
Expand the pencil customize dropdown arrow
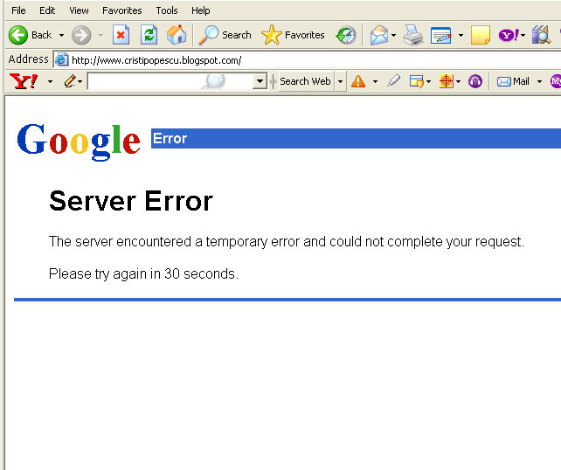coord(80,82)
